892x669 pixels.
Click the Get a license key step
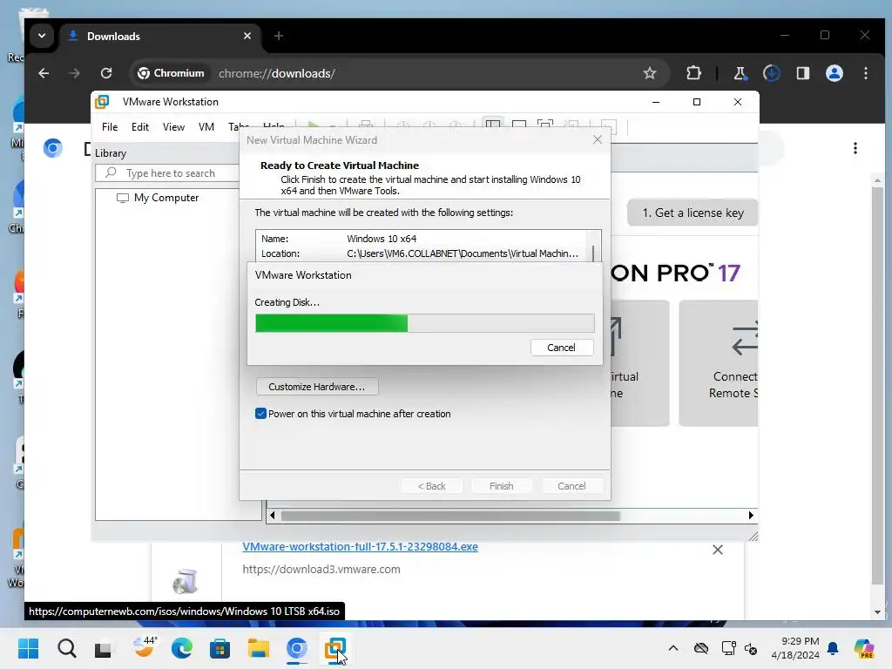pyautogui.click(x=693, y=213)
